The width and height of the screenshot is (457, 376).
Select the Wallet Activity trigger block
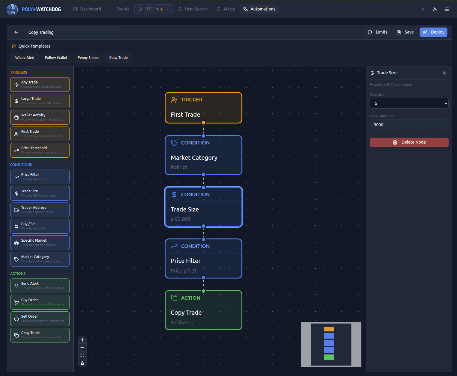pyautogui.click(x=40, y=118)
